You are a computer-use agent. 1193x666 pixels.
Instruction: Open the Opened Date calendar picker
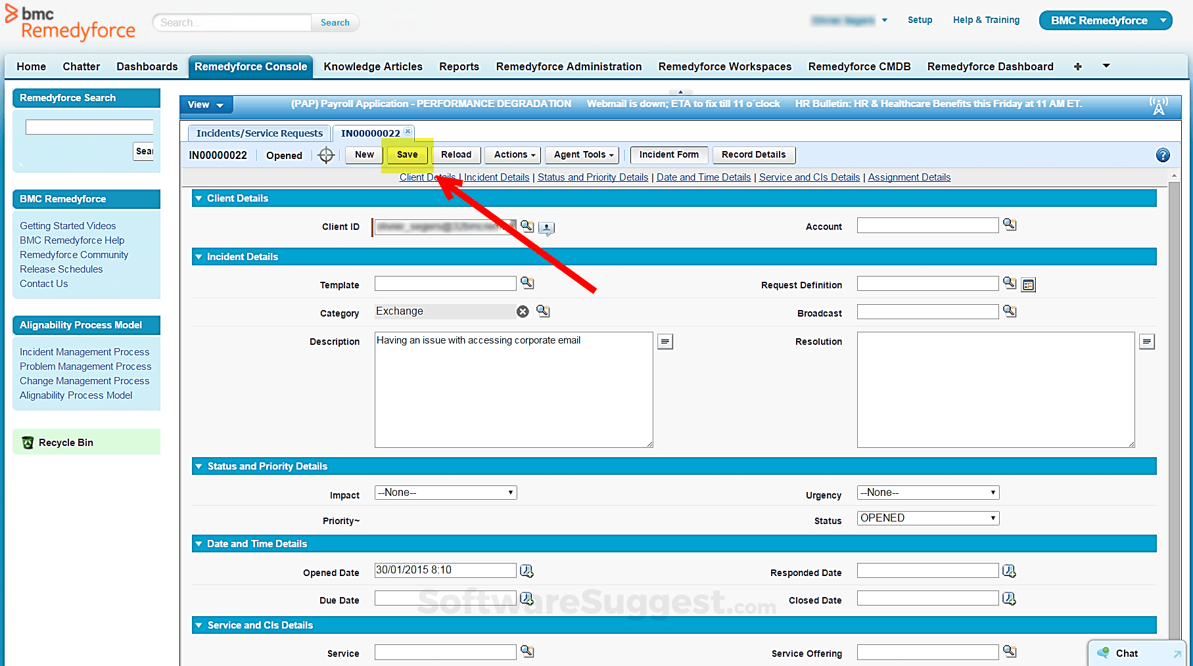[x=527, y=571]
